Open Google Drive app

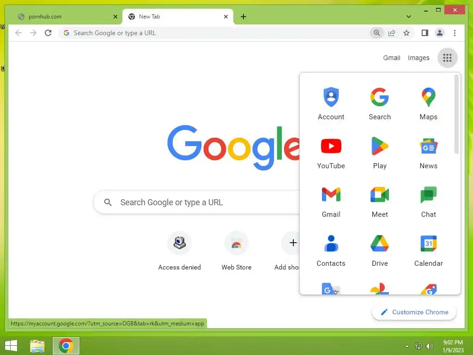[x=380, y=251]
